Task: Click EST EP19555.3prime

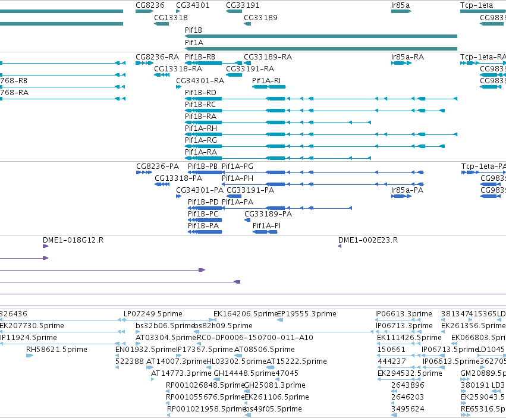Action: 307,314
